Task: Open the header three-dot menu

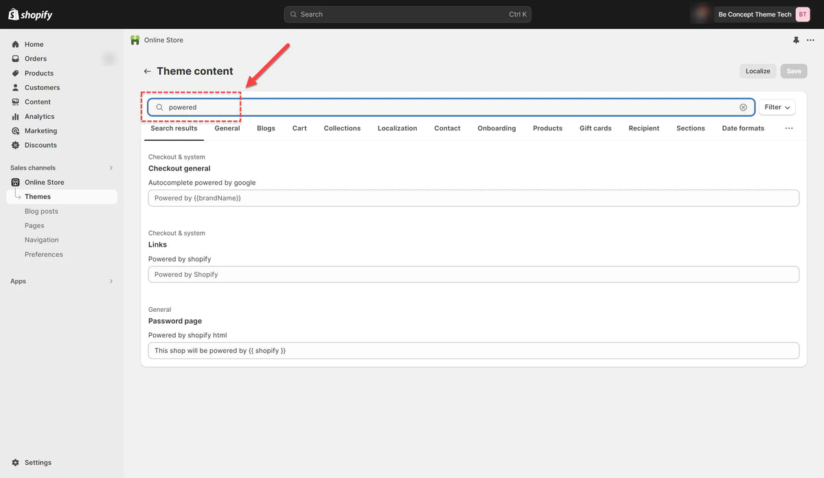Action: 810,40
